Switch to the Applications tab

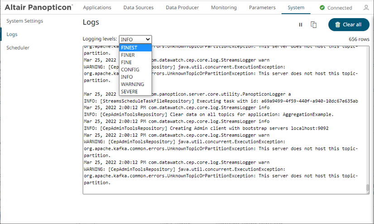tap(97, 8)
